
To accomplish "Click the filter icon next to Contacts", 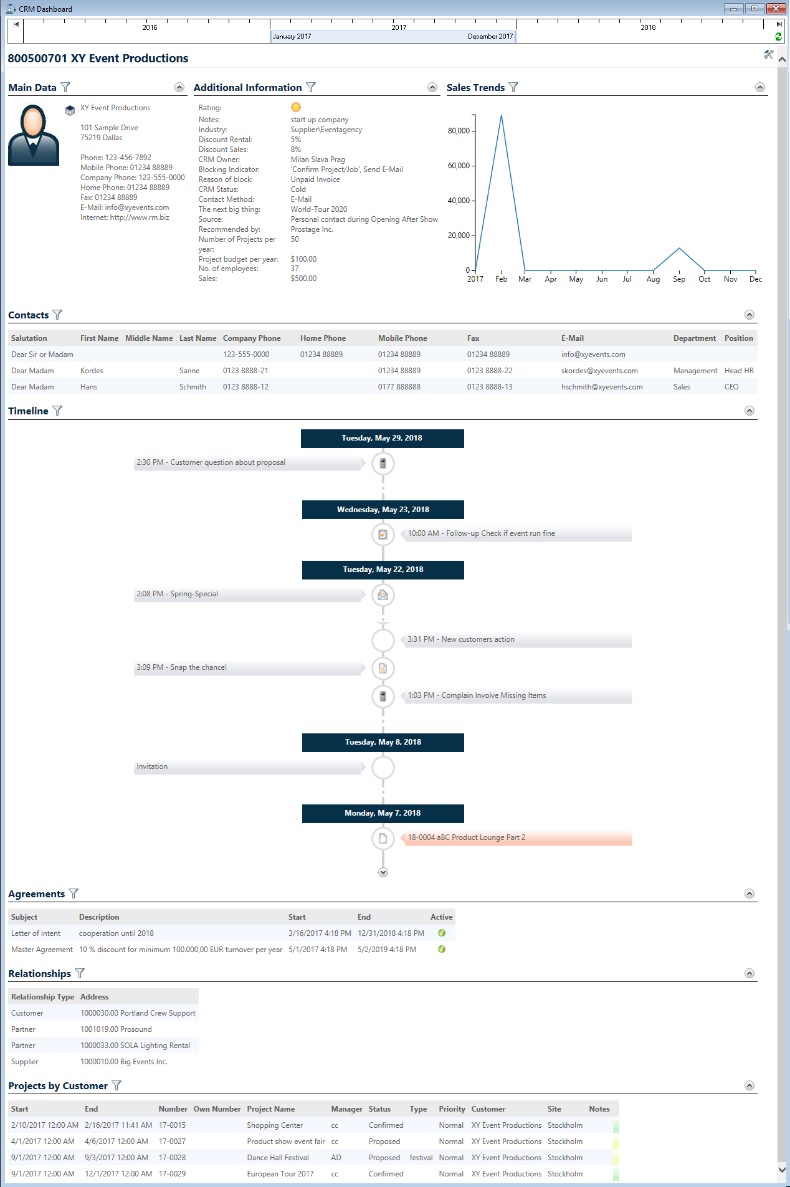I will click(57, 315).
